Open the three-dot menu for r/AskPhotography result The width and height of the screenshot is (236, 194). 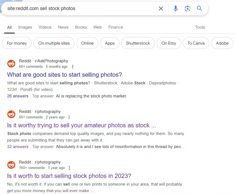[x=73, y=67]
